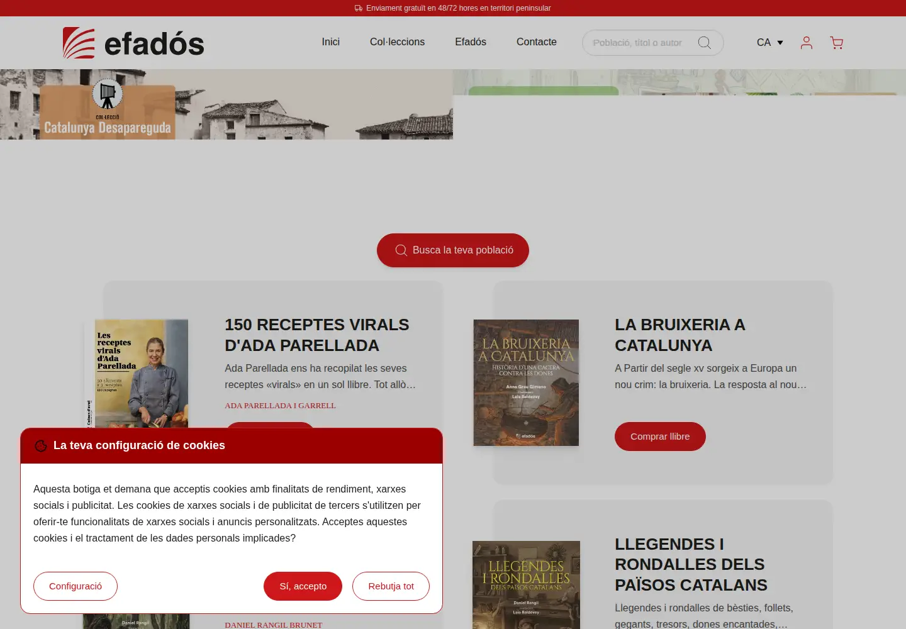The width and height of the screenshot is (906, 629).
Task: Open the Catalunya Desapareguda collection banner
Action: (x=226, y=104)
